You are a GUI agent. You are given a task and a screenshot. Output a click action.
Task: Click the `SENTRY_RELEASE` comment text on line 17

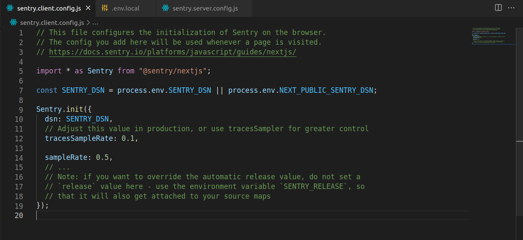pyautogui.click(x=313, y=186)
